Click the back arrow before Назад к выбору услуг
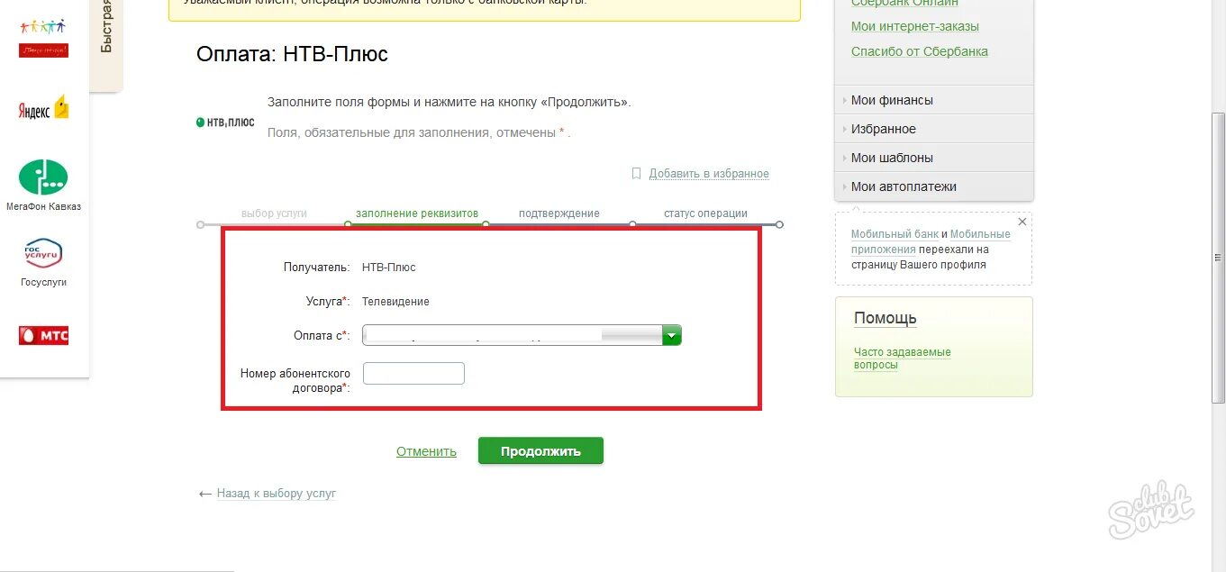The image size is (1226, 572). click(x=204, y=494)
